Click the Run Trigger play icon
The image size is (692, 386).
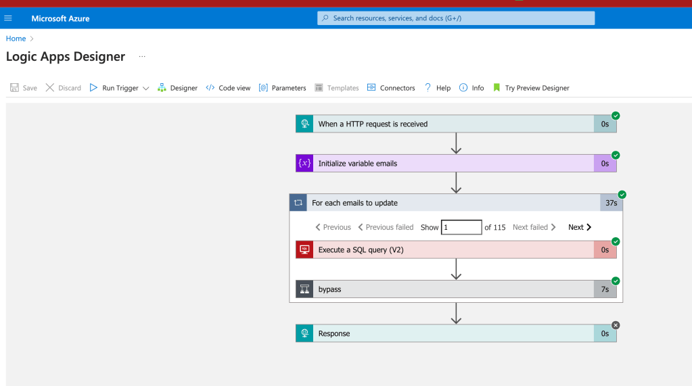click(93, 88)
